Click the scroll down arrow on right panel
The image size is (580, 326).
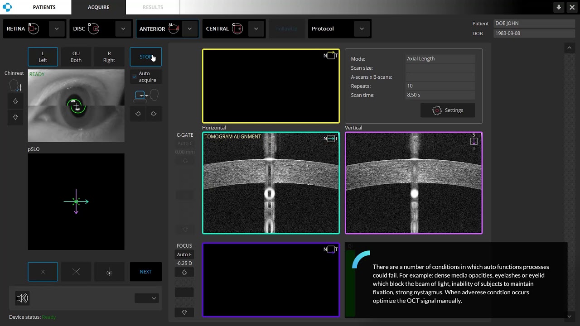tap(570, 316)
